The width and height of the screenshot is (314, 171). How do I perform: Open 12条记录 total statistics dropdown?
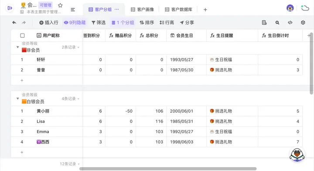pyautogui.click(x=70, y=164)
